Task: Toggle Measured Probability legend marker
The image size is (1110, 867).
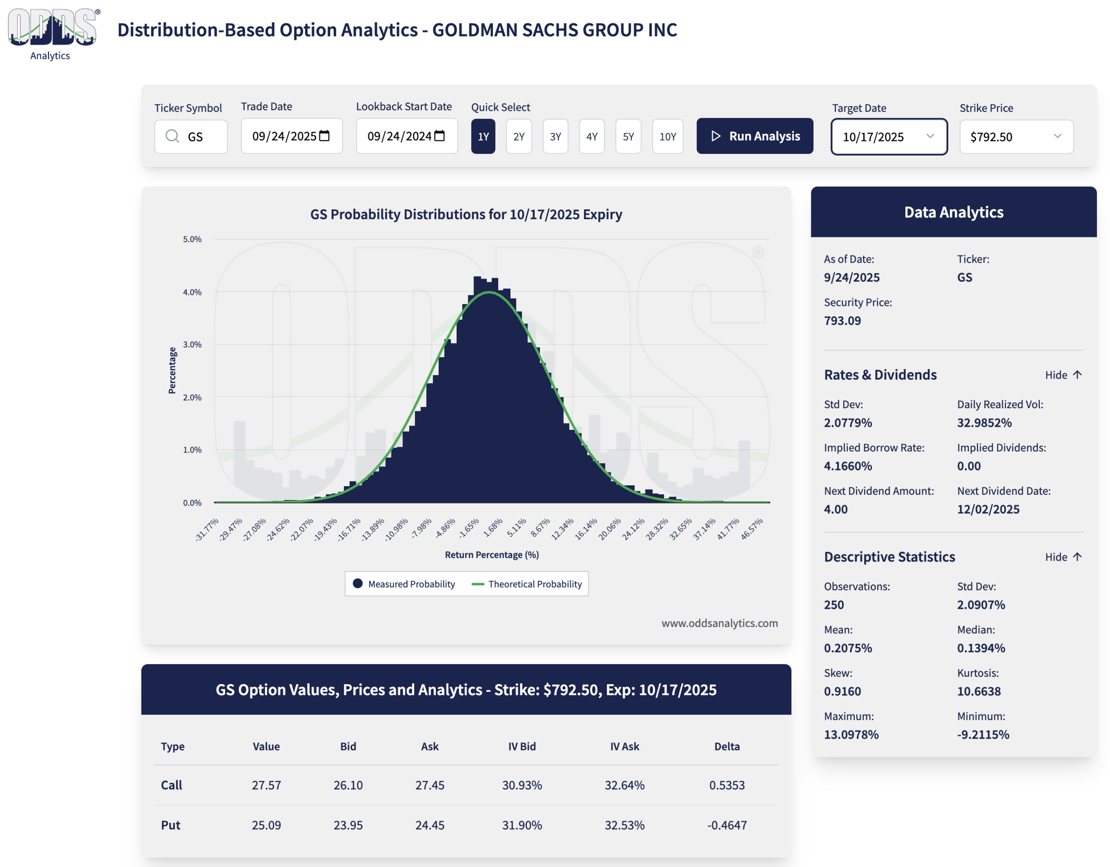Action: pyautogui.click(x=358, y=584)
